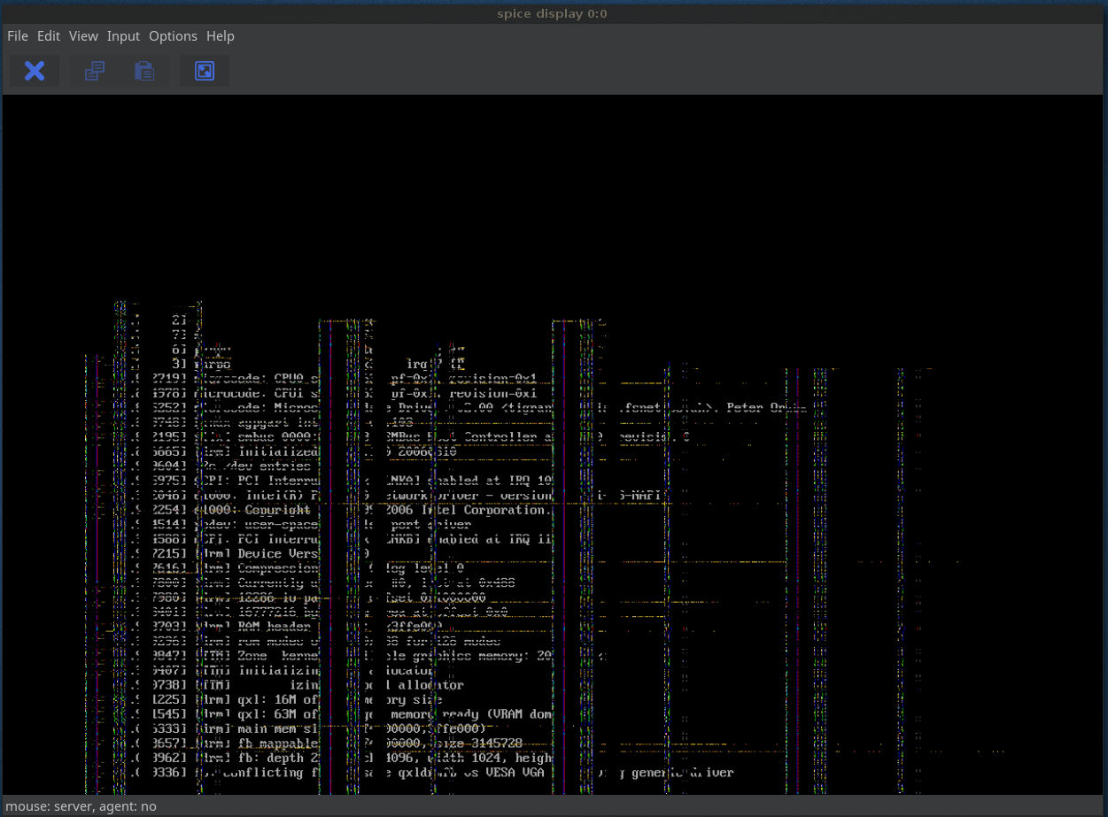Viewport: 1108px width, 817px height.
Task: Click the 'spice display 0:0' window title
Action: click(x=554, y=13)
